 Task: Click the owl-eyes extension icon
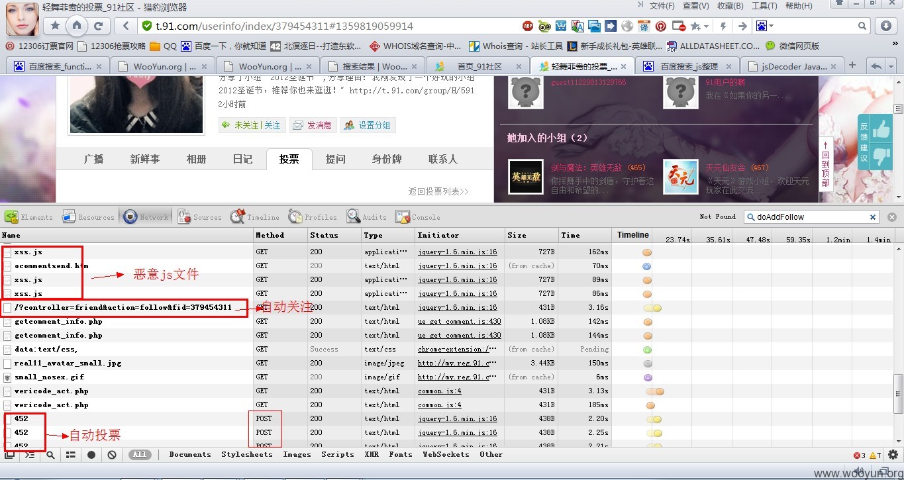544,26
